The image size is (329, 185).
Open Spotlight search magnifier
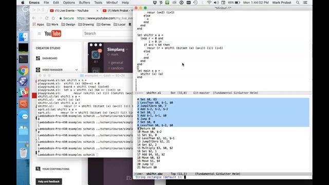(x=298, y=3)
